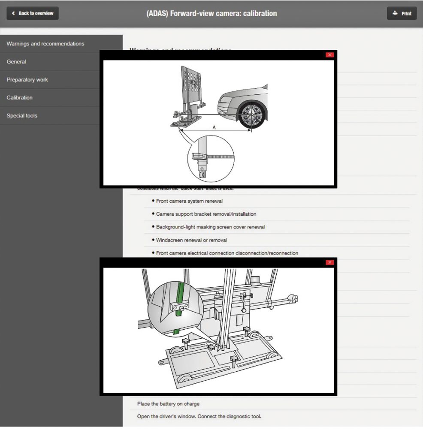Click the page title '(ADAS) Forward-view camera: calibration'
423x439 pixels.
[x=211, y=13]
